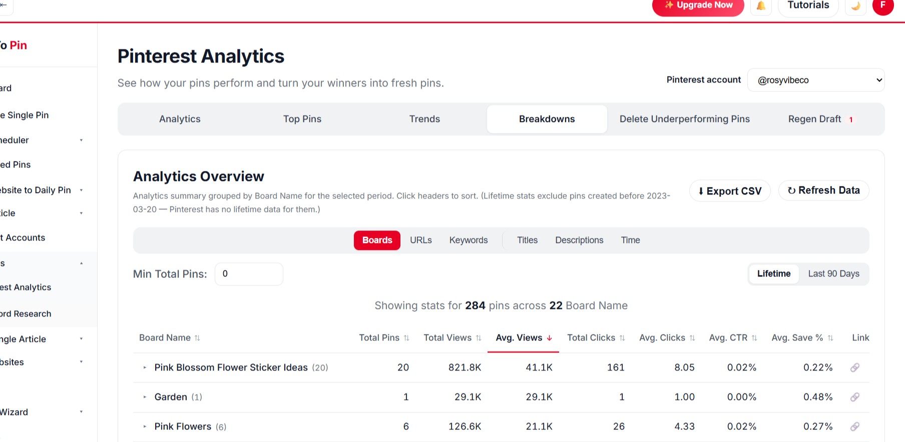Sort table by Total Pins column
Viewport: 905px width, 442px height.
coord(384,338)
